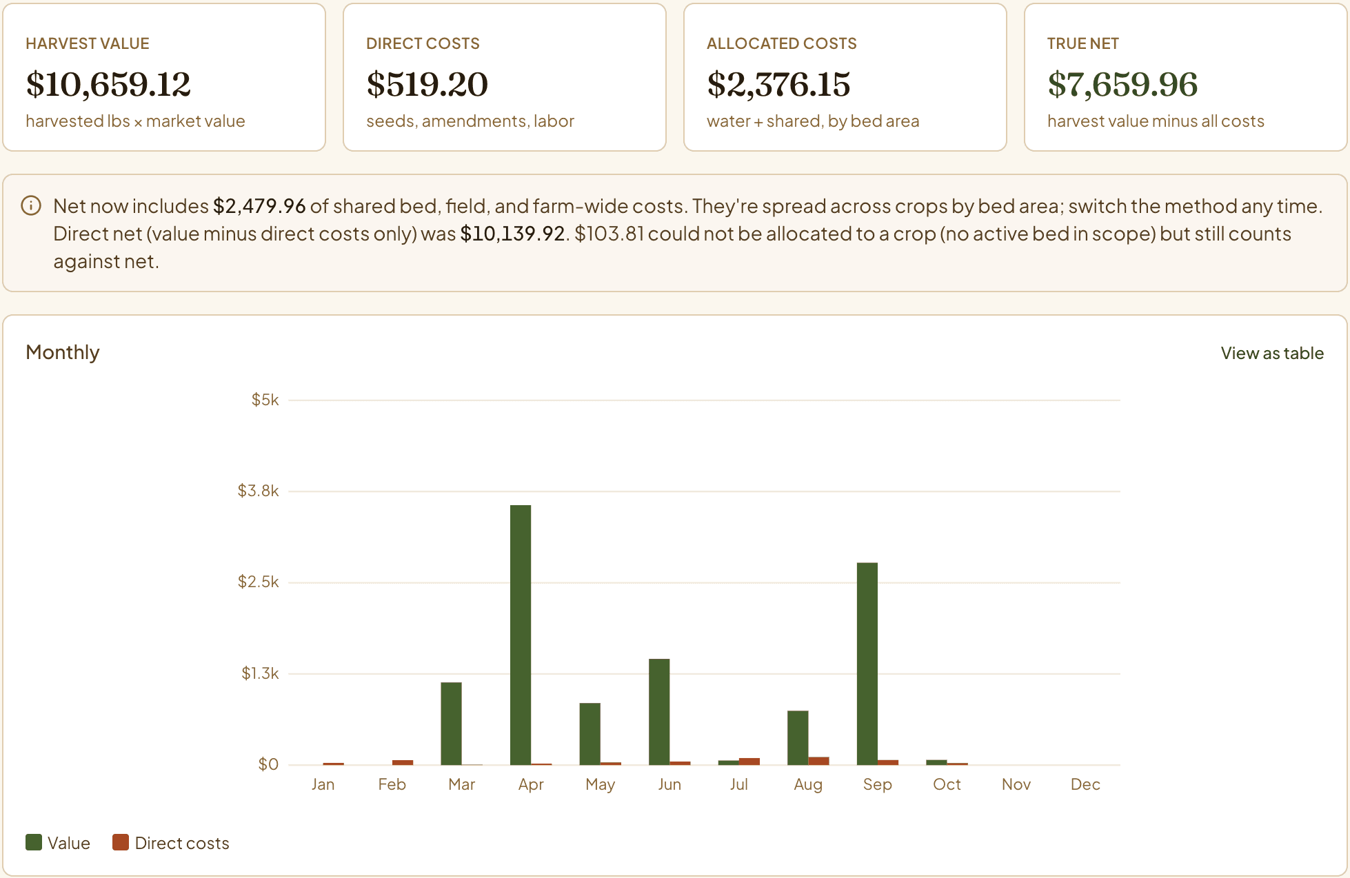Screen dimensions: 1350x878
Task: Click the June green value bar
Action: (x=659, y=712)
